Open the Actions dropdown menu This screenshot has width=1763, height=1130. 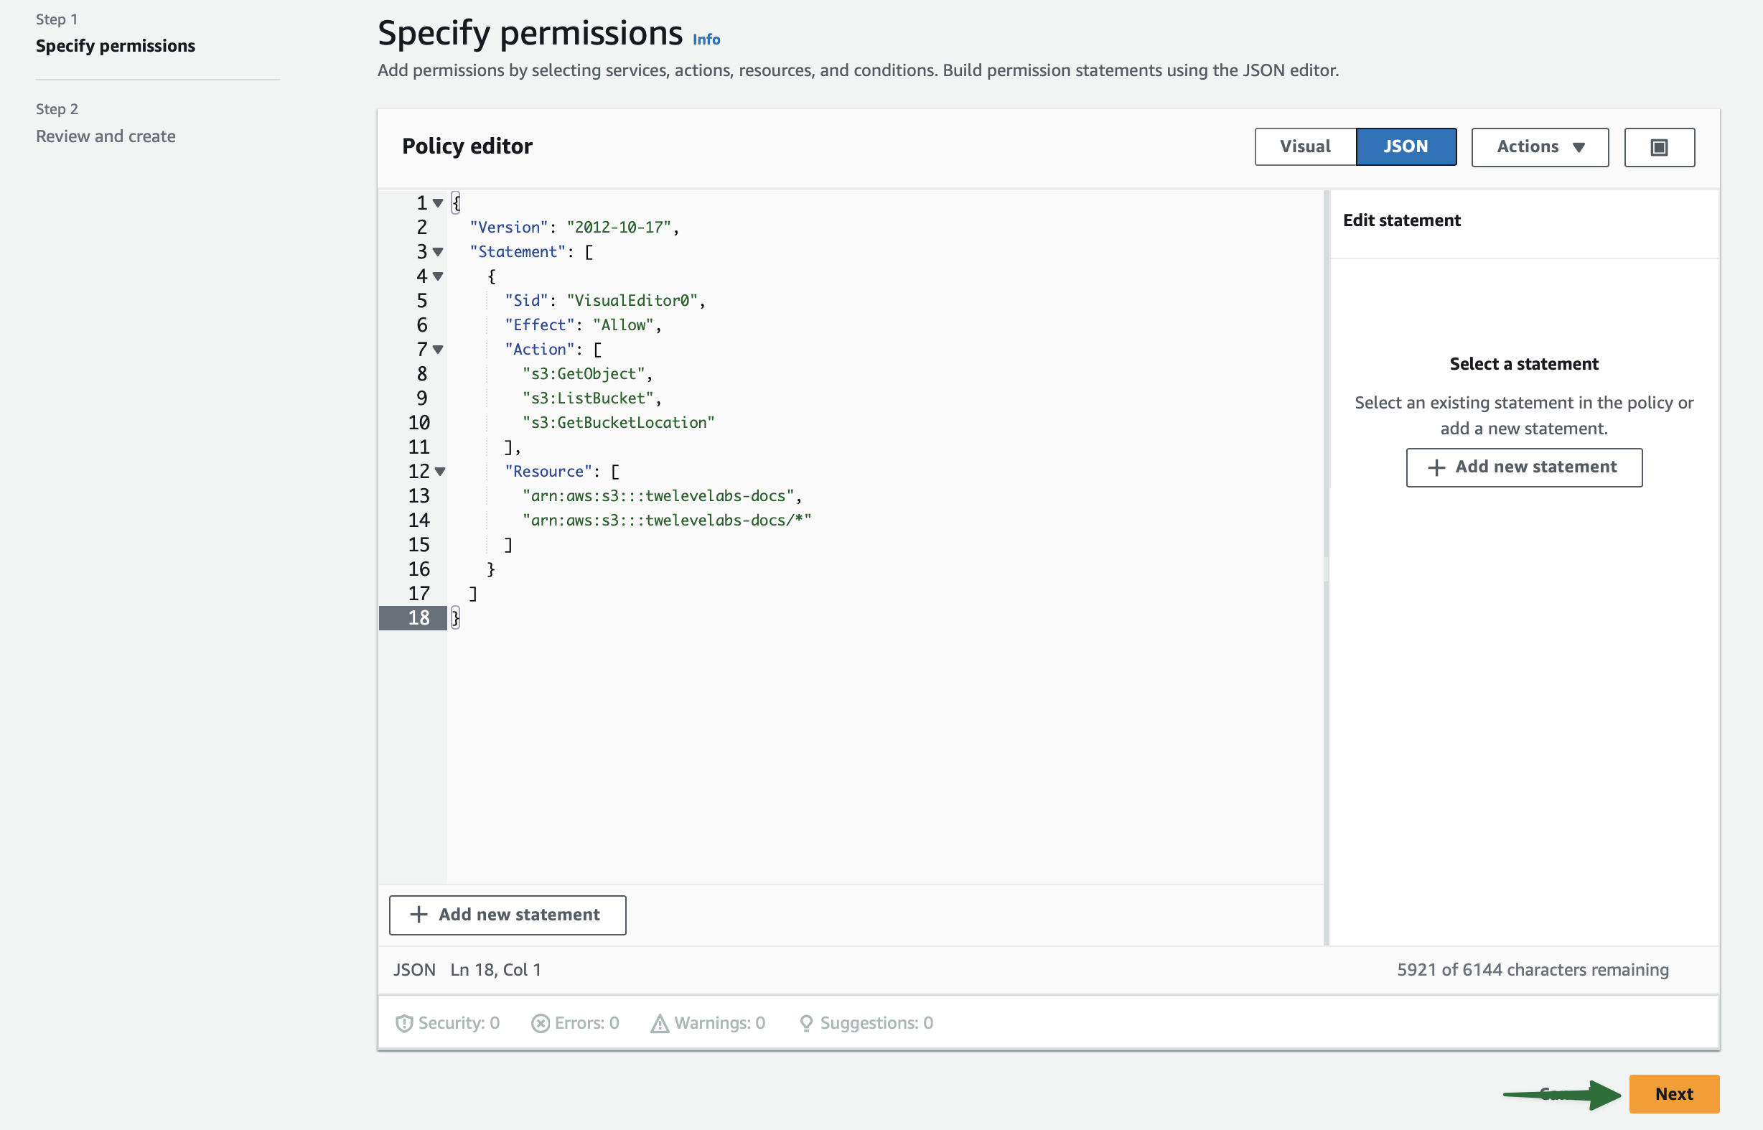(1539, 147)
